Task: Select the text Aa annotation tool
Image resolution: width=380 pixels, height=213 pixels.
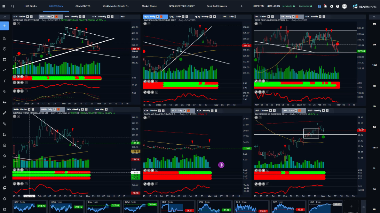Action: point(5,102)
